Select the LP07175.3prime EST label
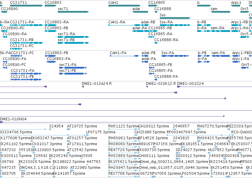This screenshot has width=252, height=178. tap(101, 132)
